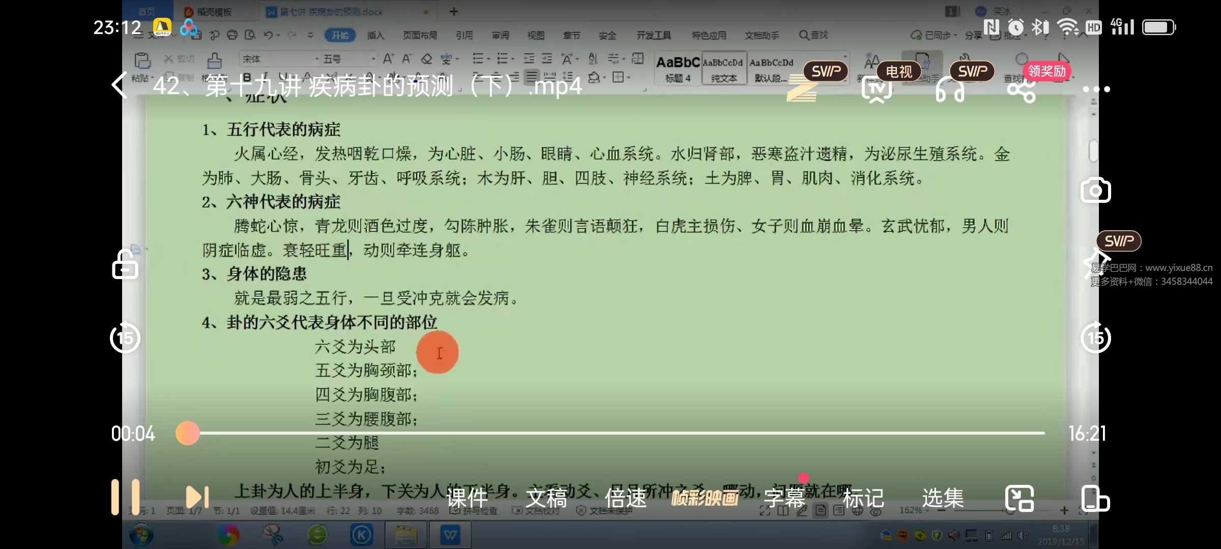
Task: Tap the share icon
Action: pos(1022,90)
